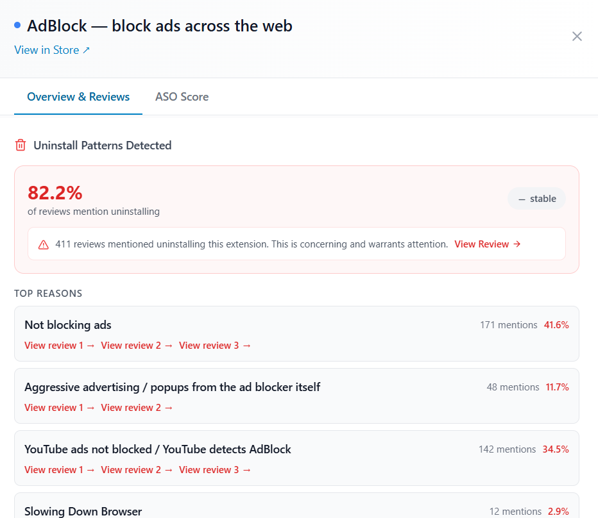The image size is (598, 518).
Task: Open View review 2 under Aggressive advertising
Action: tap(137, 408)
